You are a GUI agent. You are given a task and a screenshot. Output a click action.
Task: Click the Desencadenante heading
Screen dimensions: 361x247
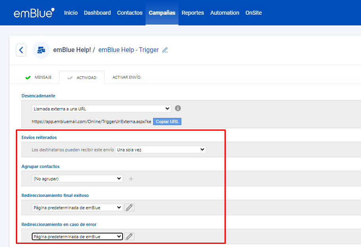point(38,96)
